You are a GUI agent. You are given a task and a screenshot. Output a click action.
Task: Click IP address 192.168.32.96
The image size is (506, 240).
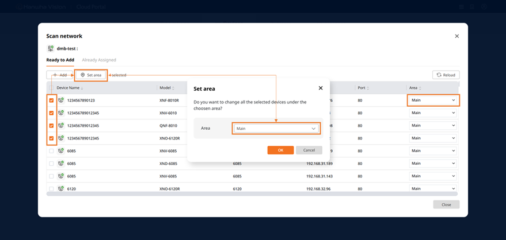tap(318, 189)
